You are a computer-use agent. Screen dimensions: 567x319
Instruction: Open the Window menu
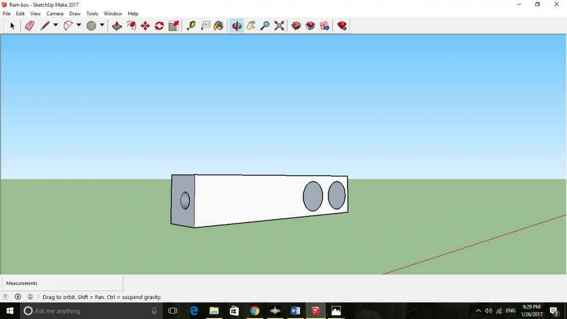tap(112, 14)
